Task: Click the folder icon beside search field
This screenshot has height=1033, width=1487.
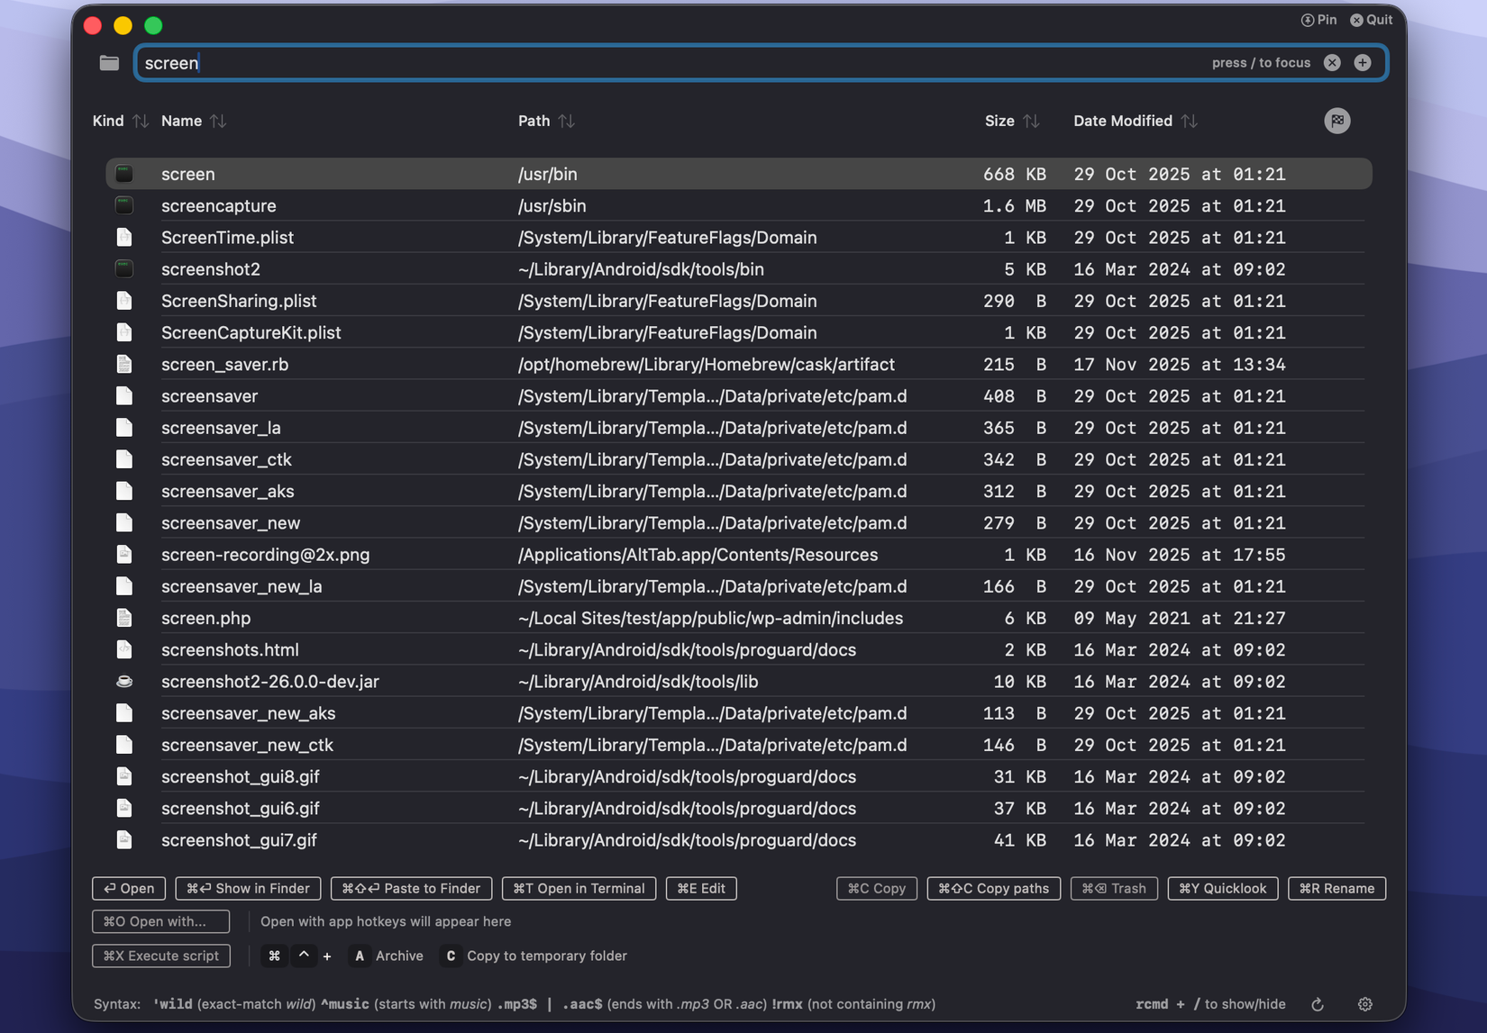Action: (109, 63)
